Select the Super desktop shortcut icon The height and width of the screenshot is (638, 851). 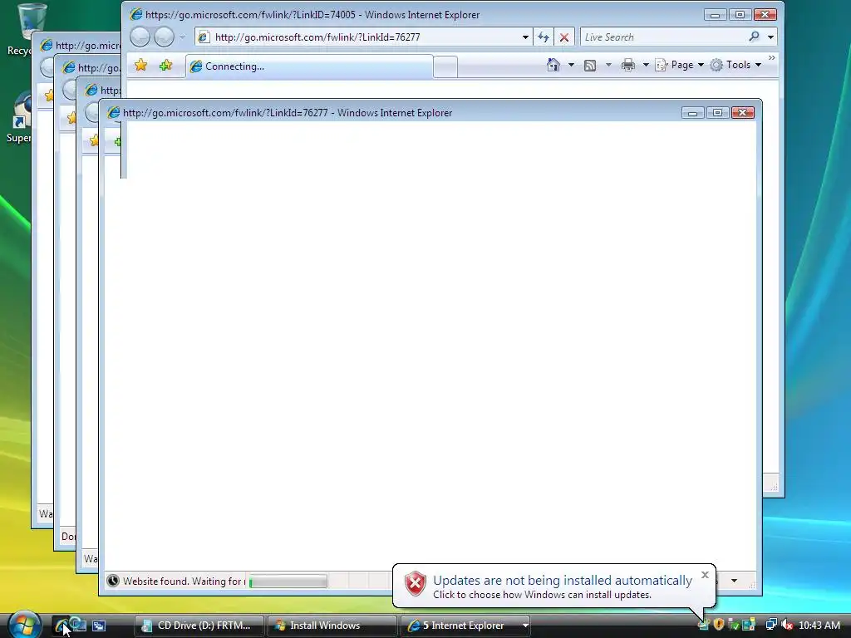pyautogui.click(x=18, y=117)
